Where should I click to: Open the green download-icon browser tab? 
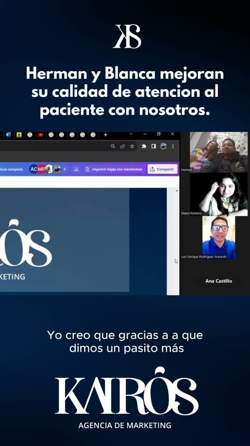click(19, 135)
